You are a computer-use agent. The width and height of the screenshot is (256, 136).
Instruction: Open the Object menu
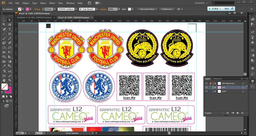[26, 3]
